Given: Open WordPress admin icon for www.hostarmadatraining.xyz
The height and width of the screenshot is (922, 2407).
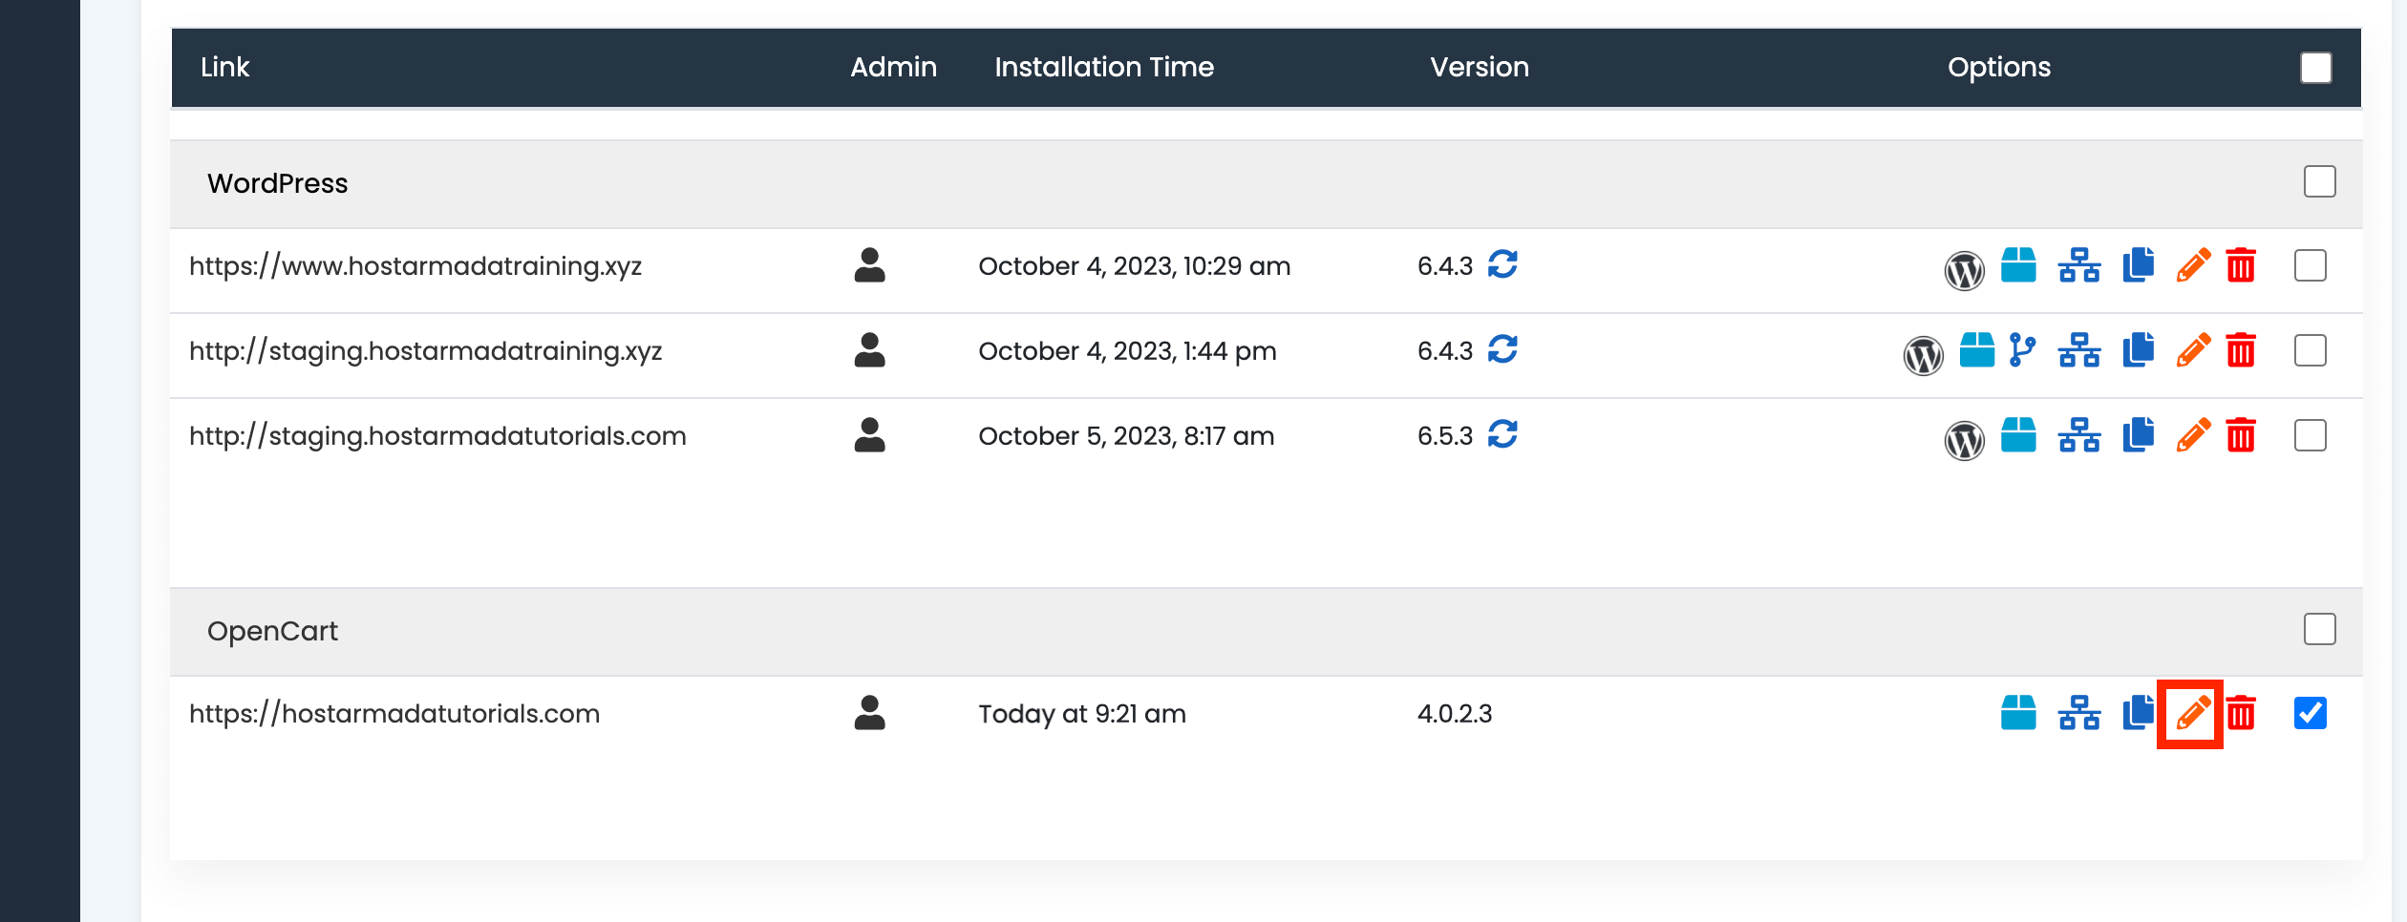Looking at the screenshot, I should click(x=1964, y=270).
